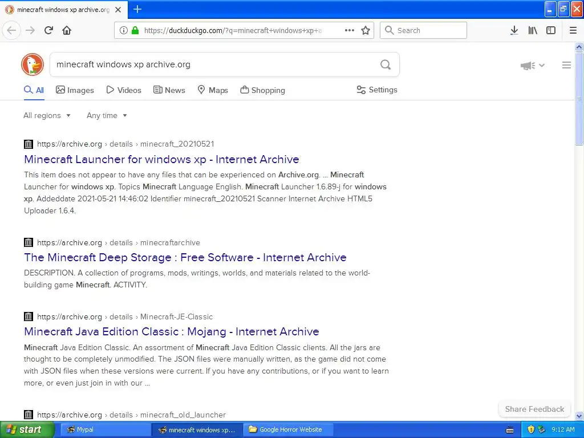Open Minecraft Java Edition Classic result
Image resolution: width=584 pixels, height=438 pixels.
click(x=171, y=331)
